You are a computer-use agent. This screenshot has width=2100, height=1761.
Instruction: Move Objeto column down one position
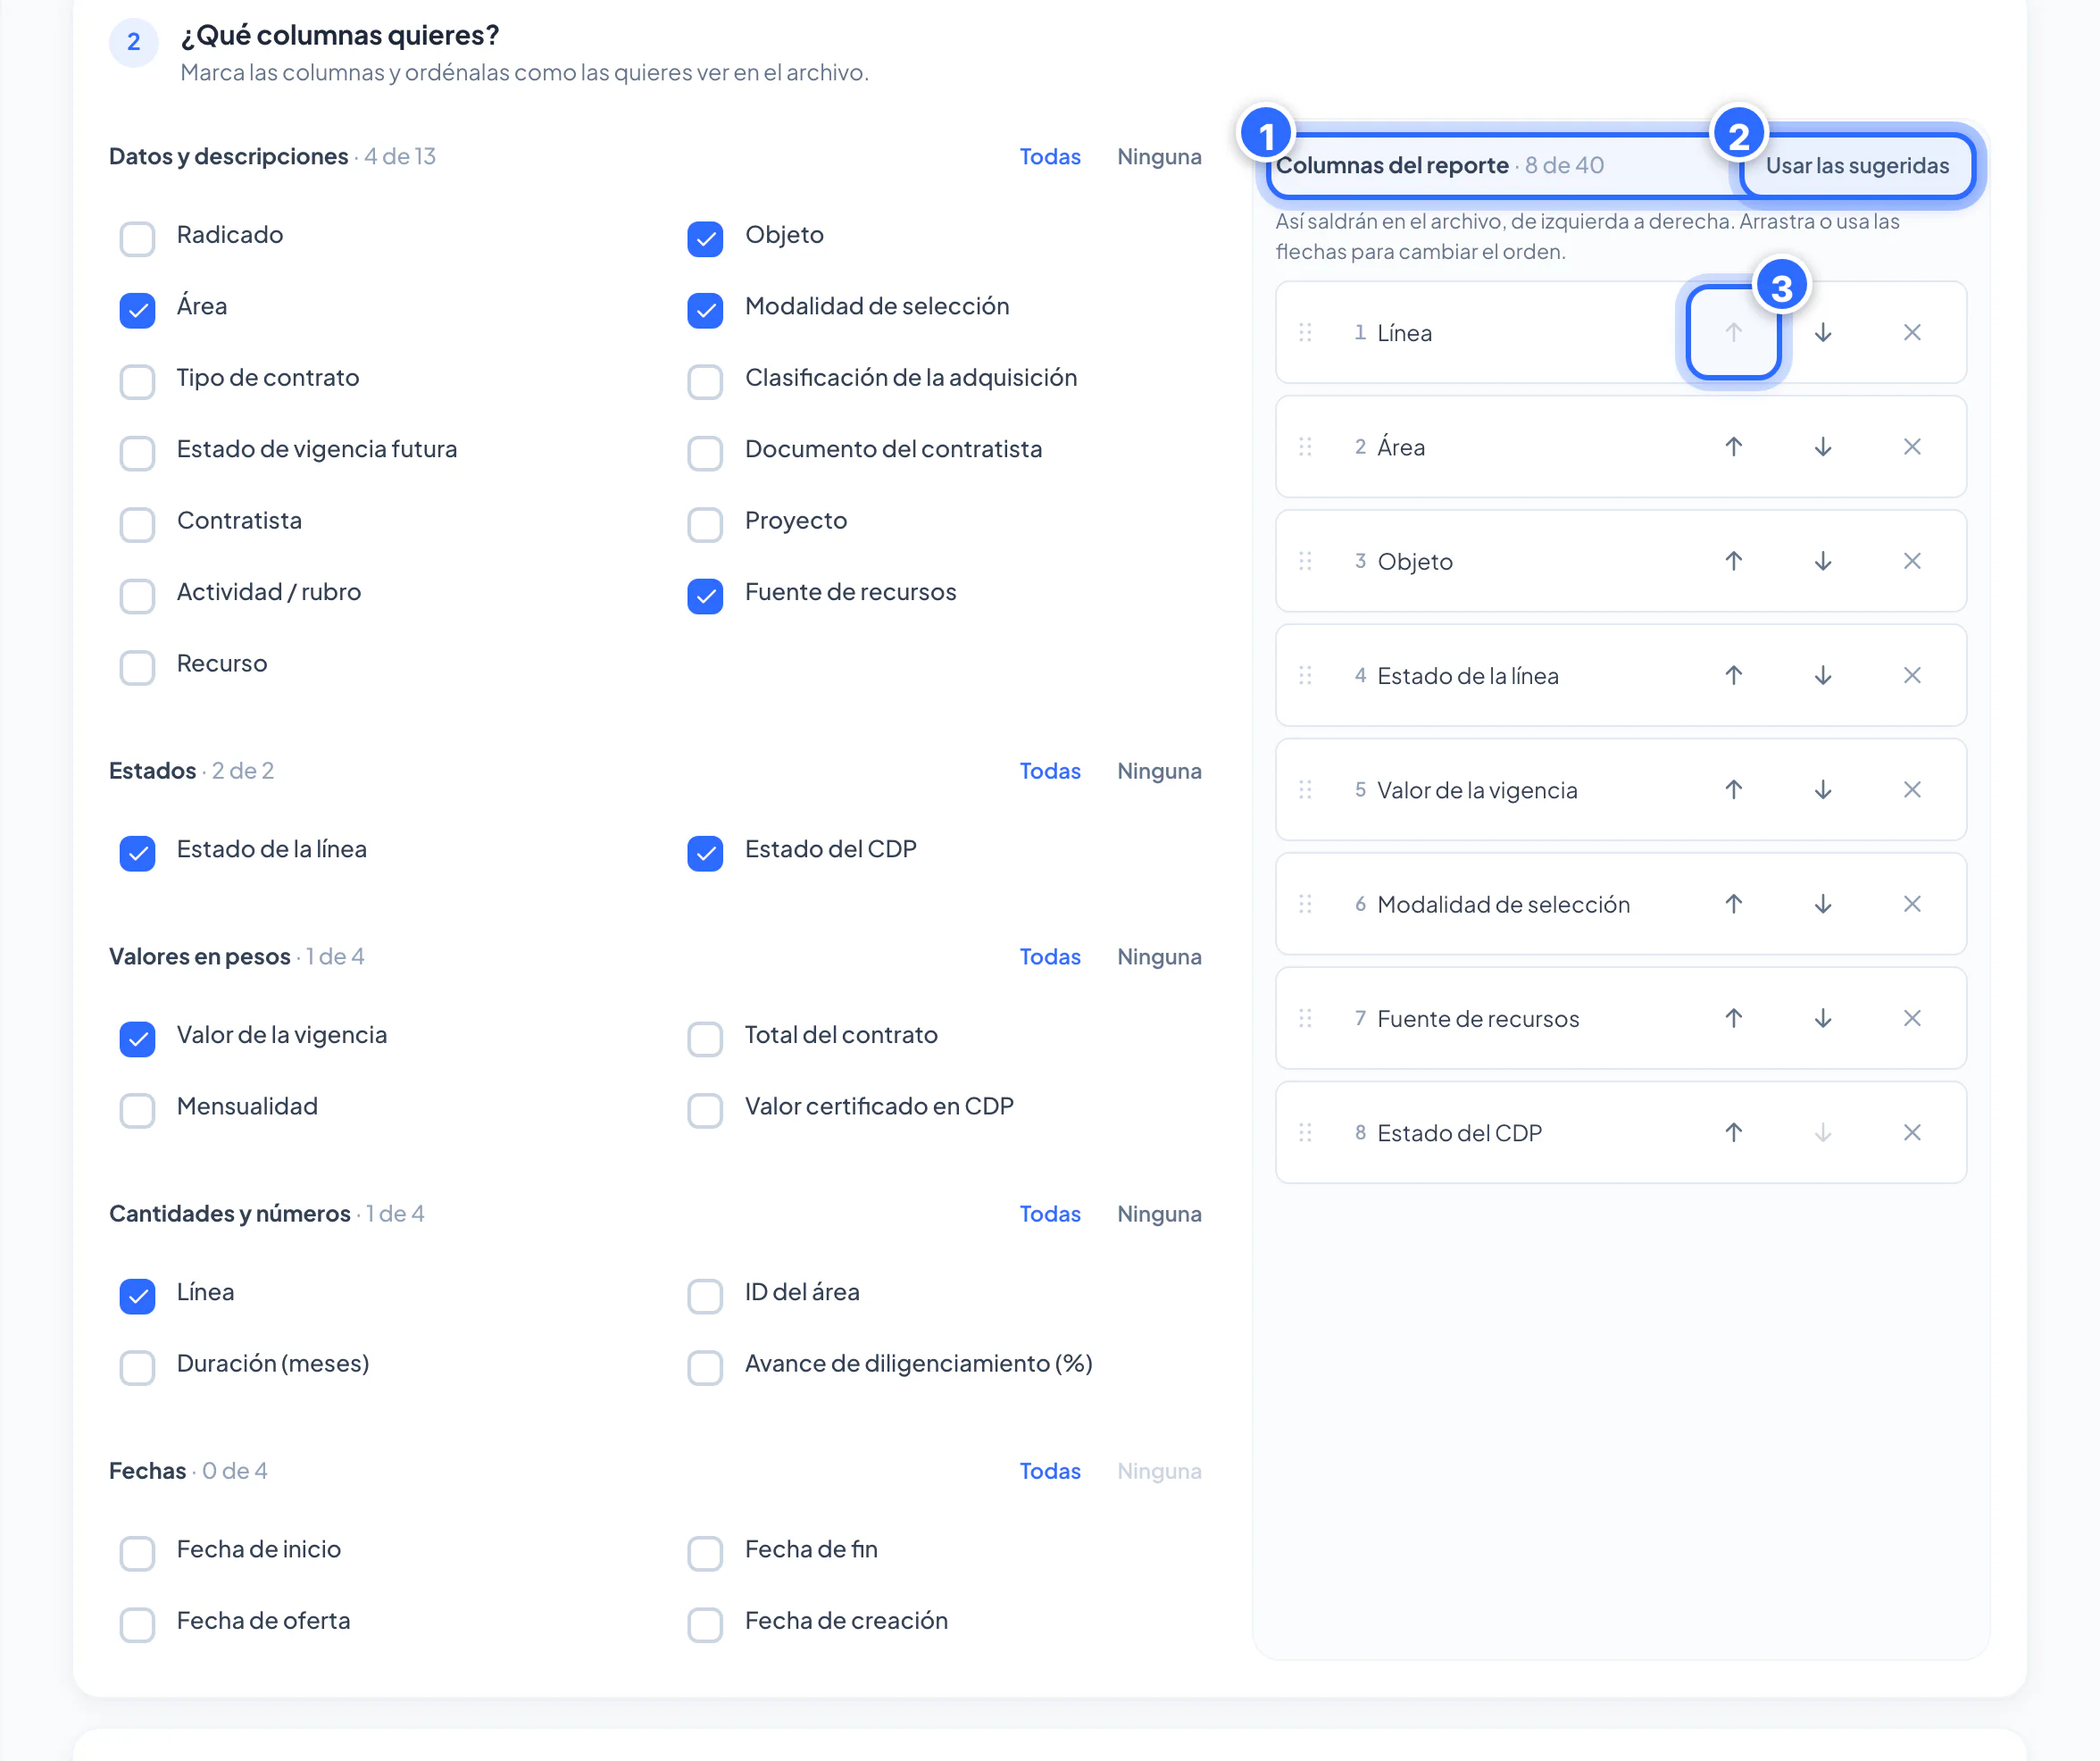coord(1823,561)
